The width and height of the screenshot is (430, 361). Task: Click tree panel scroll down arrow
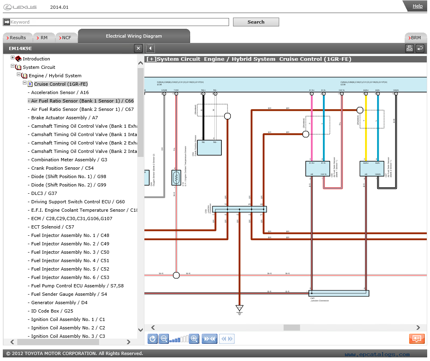(x=140, y=330)
